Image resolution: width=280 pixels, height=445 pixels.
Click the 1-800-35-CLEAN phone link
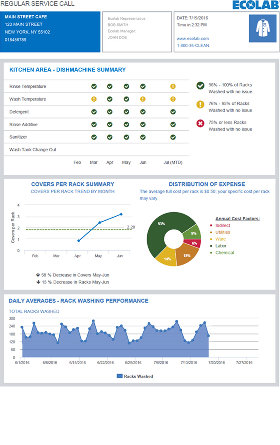(193, 46)
